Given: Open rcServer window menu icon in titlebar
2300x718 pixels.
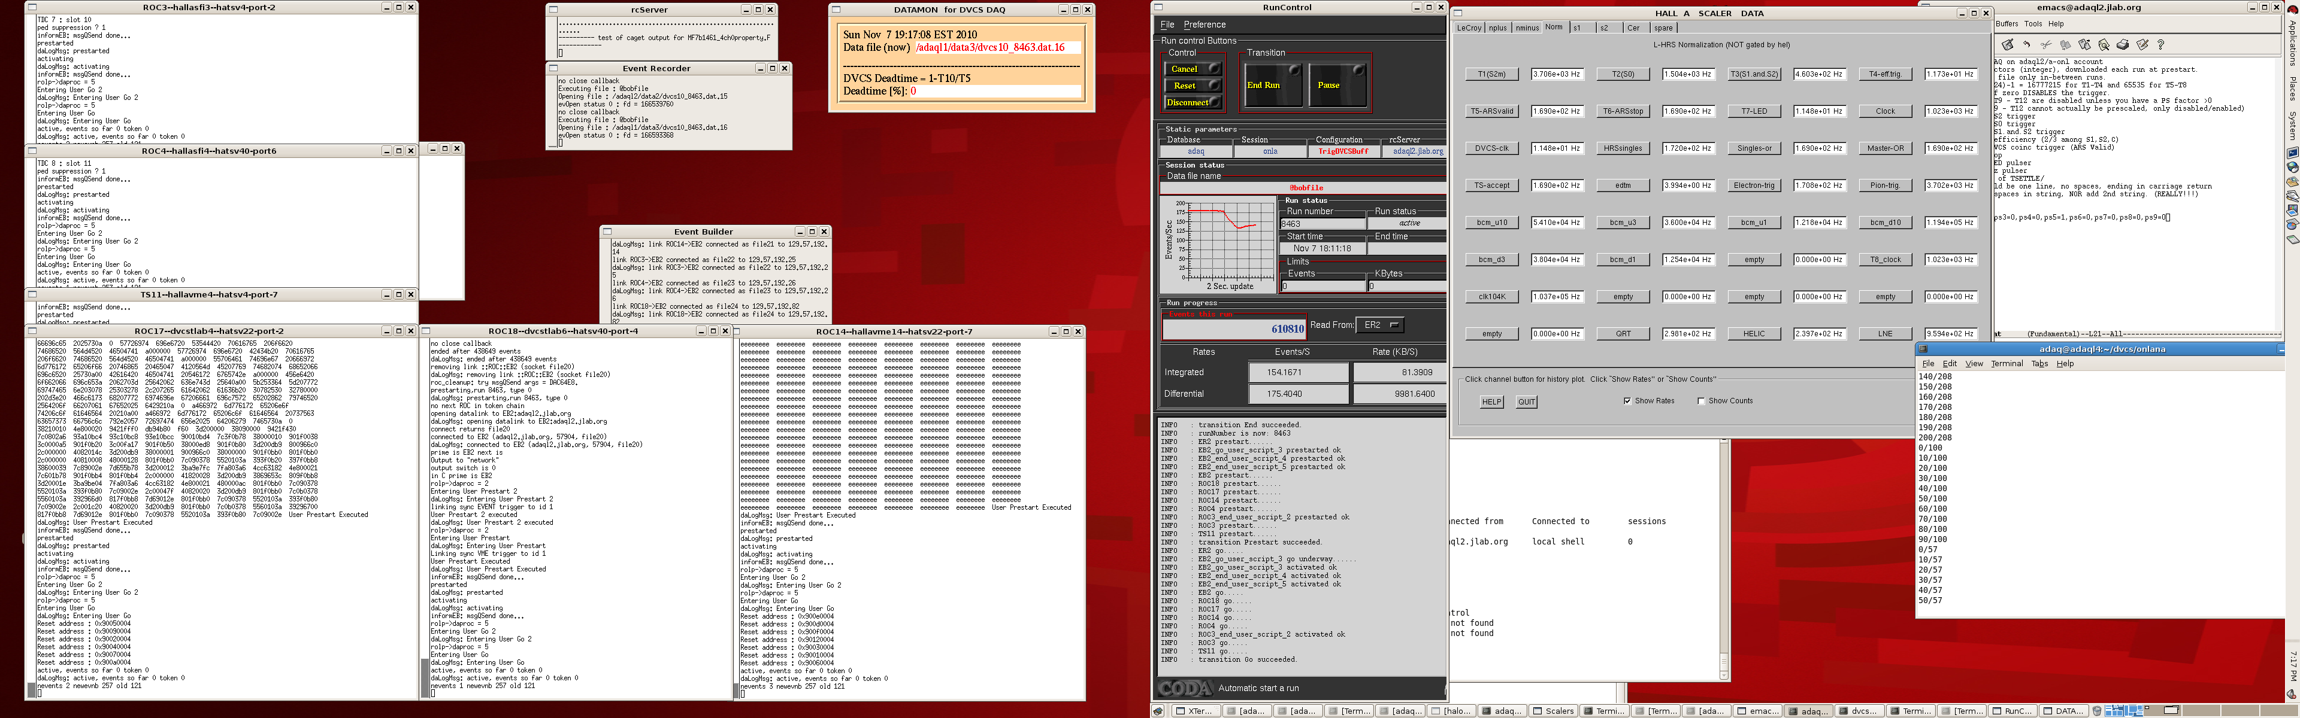Looking at the screenshot, I should [x=553, y=10].
